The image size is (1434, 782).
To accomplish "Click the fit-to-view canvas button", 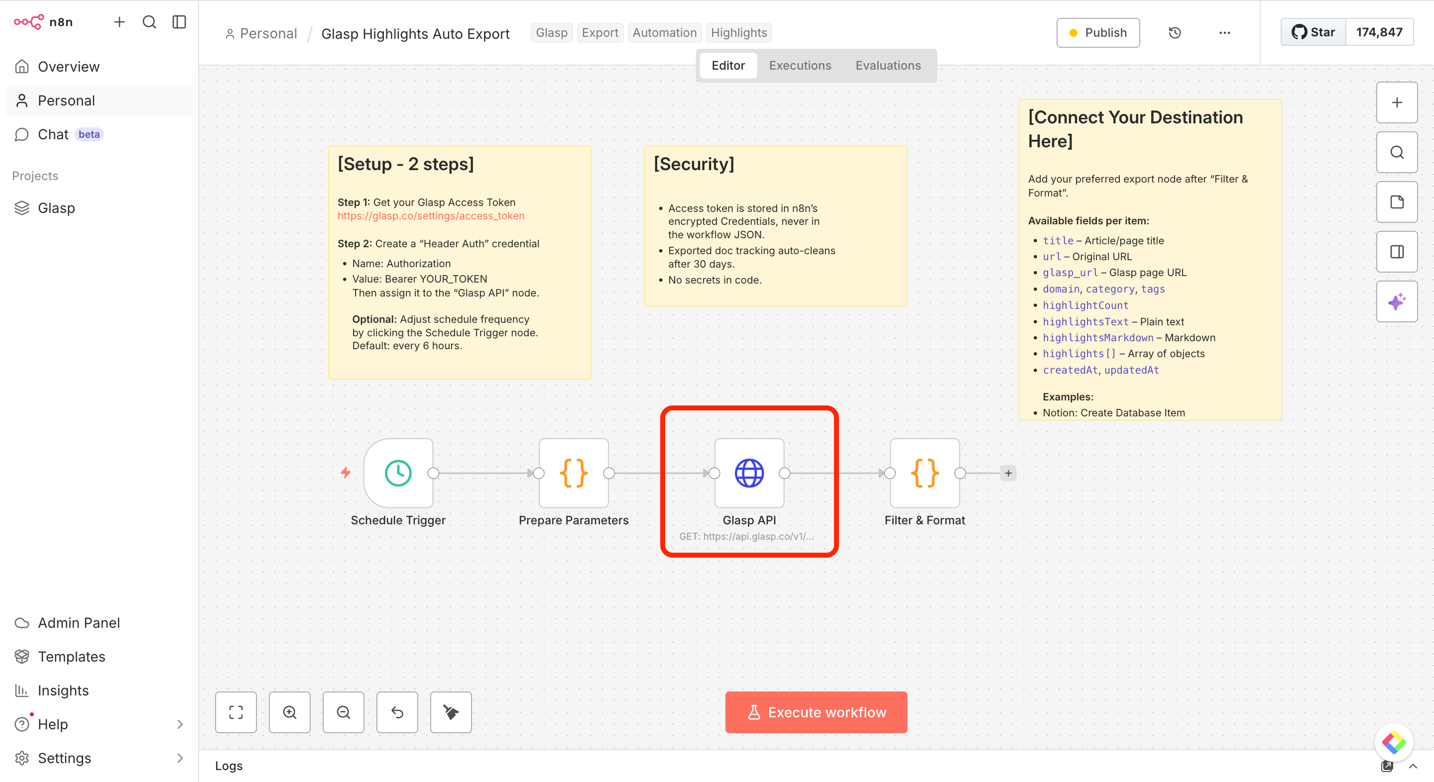I will tap(236, 712).
